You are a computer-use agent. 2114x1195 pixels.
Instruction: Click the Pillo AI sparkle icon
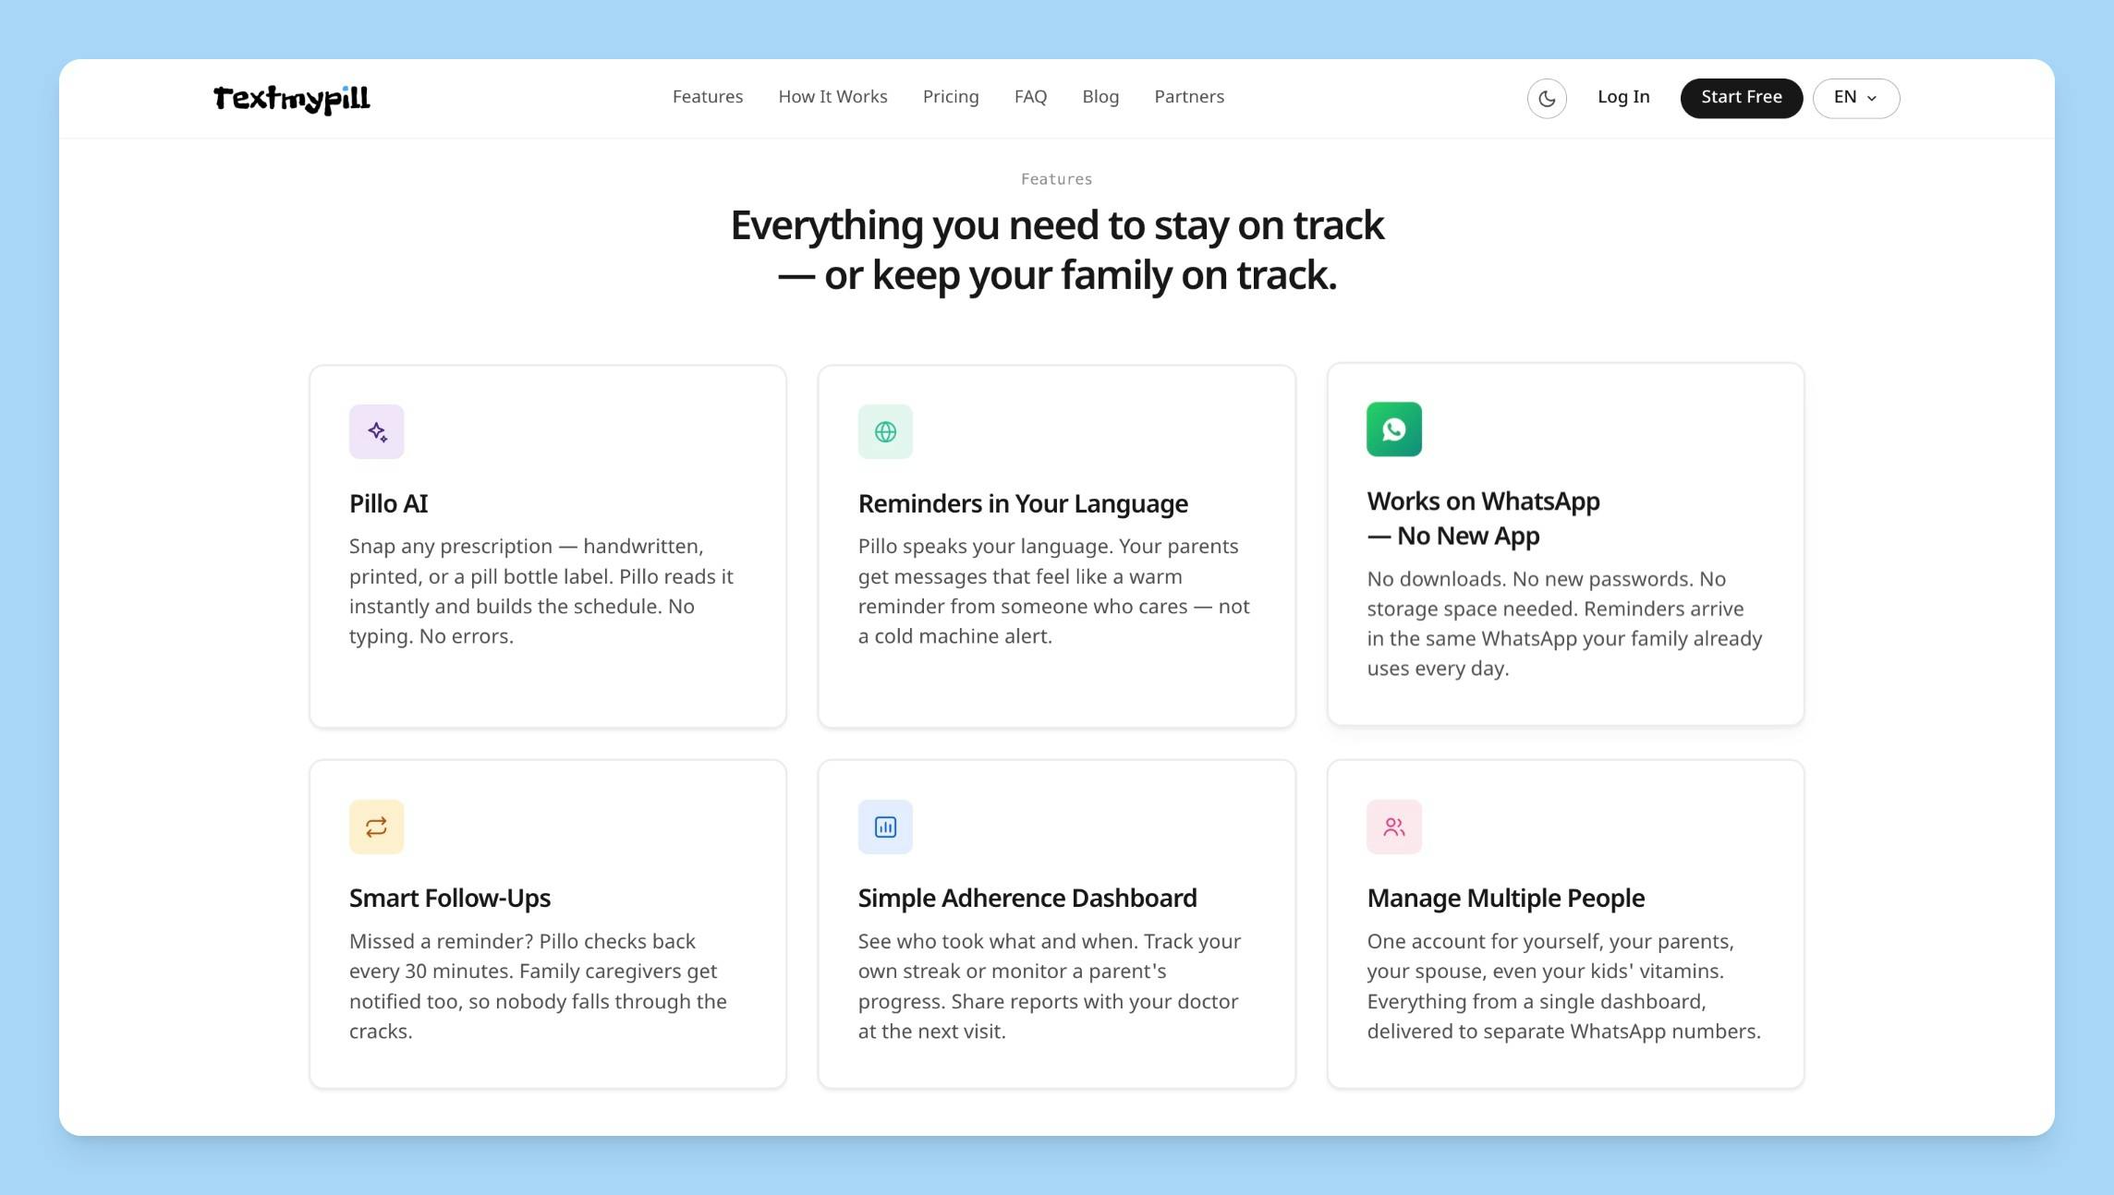point(377,431)
